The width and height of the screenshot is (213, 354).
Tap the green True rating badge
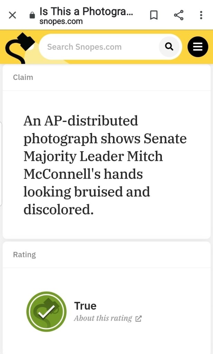point(46,311)
